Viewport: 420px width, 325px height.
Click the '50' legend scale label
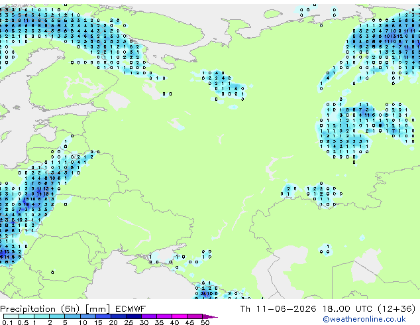(205, 322)
